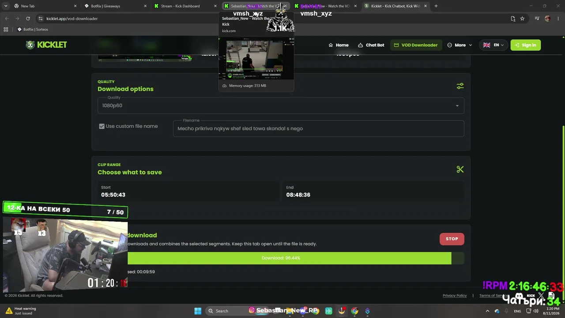The image size is (565, 318).
Task: Open the Chrome apps grid shortcut
Action: [x=6, y=30]
